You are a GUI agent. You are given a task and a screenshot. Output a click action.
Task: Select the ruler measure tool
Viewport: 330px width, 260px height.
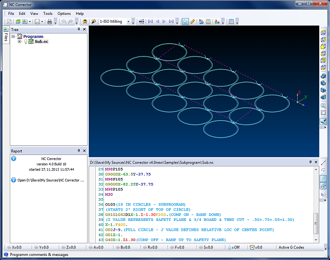[192, 21]
